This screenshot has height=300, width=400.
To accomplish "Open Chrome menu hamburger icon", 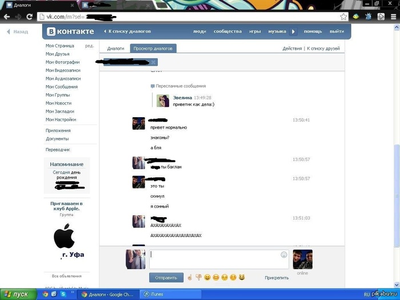I will tap(394, 17).
